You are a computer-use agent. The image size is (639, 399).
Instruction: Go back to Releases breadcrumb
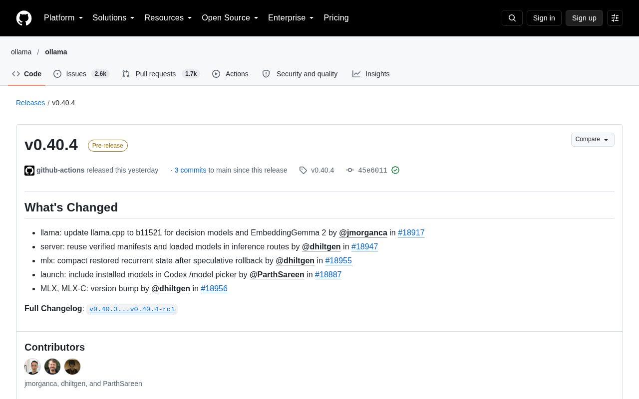tap(30, 103)
